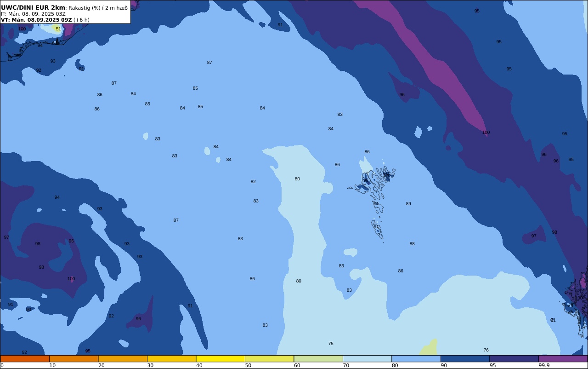Choose the golden 30–40 legend color segment
Screen dimensions: 588x369
(x=171, y=358)
